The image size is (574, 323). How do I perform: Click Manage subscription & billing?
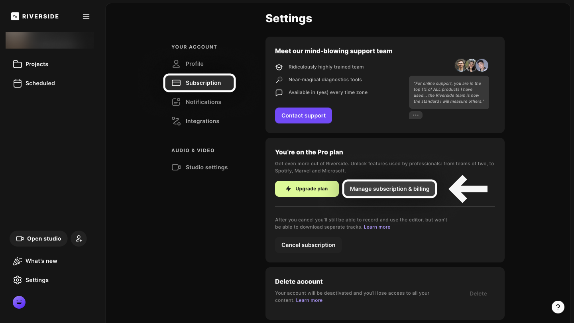389,188
